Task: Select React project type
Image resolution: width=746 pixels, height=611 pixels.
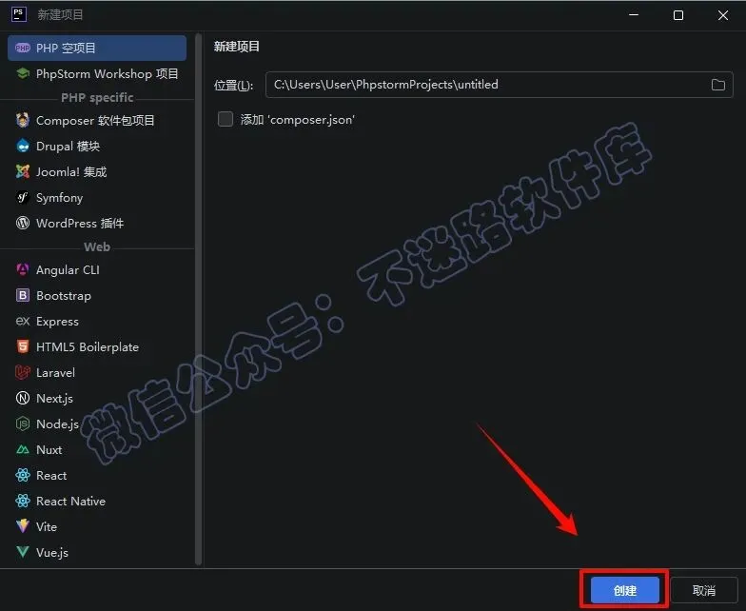Action: 97,475
